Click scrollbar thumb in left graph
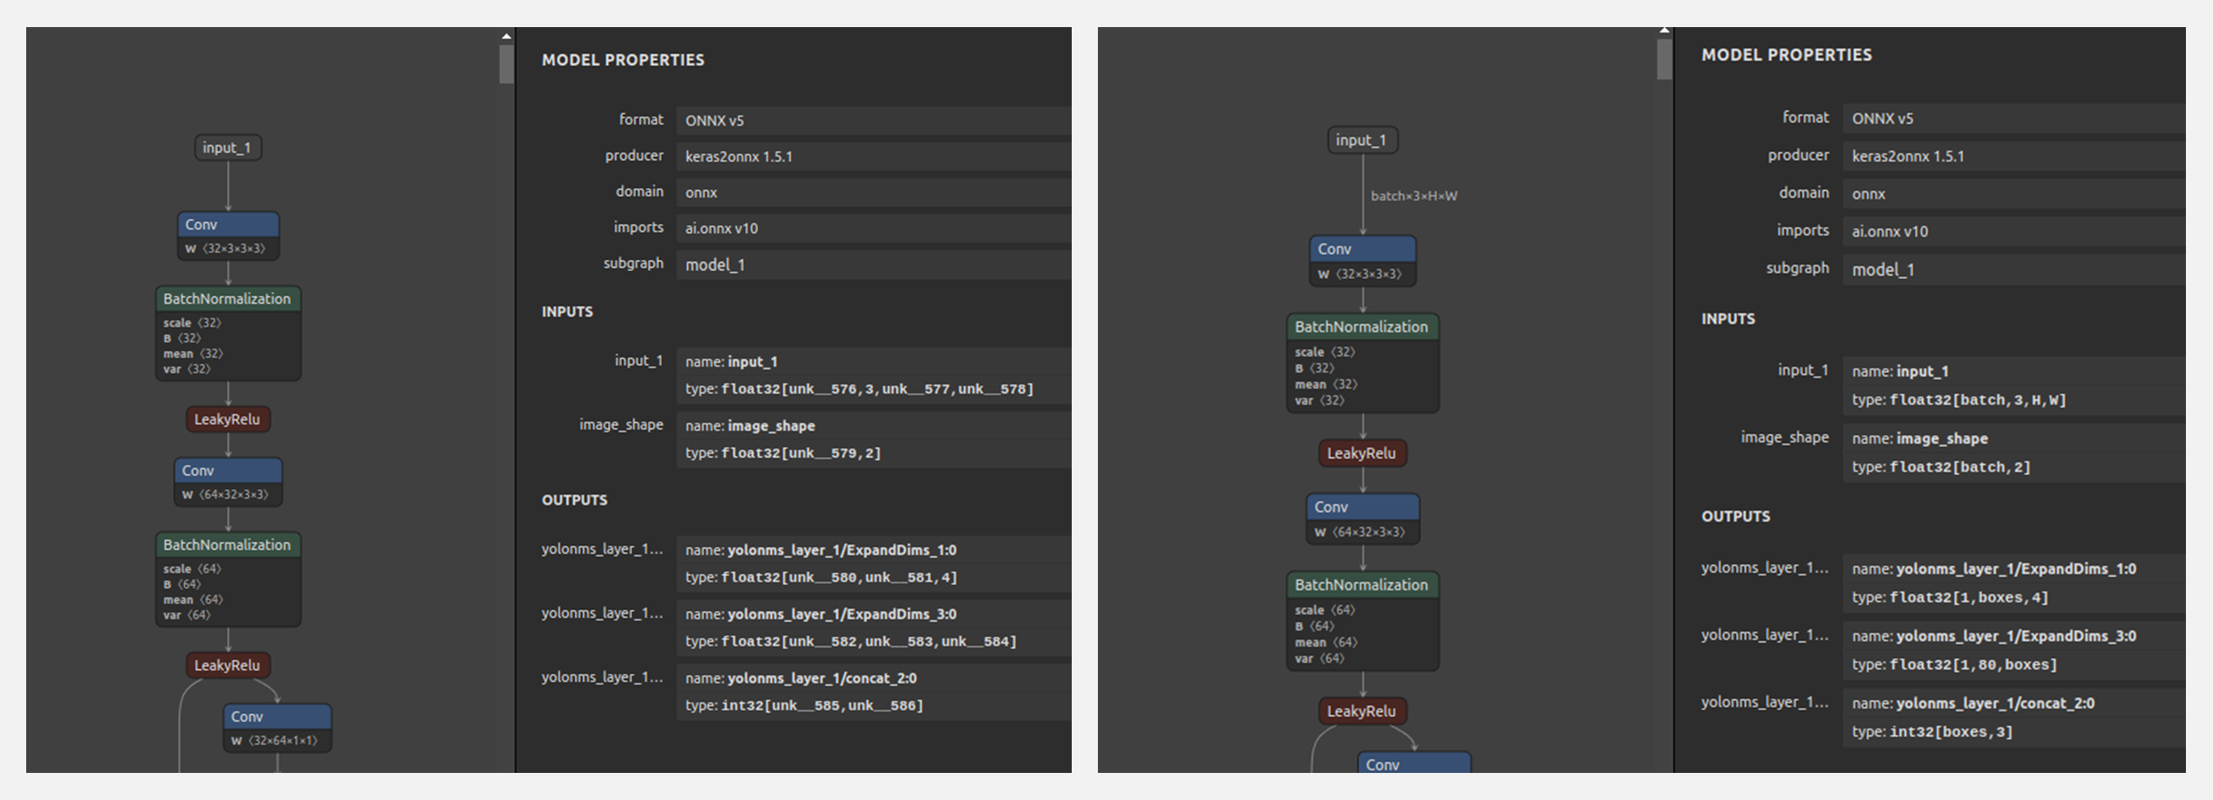 pos(507,64)
